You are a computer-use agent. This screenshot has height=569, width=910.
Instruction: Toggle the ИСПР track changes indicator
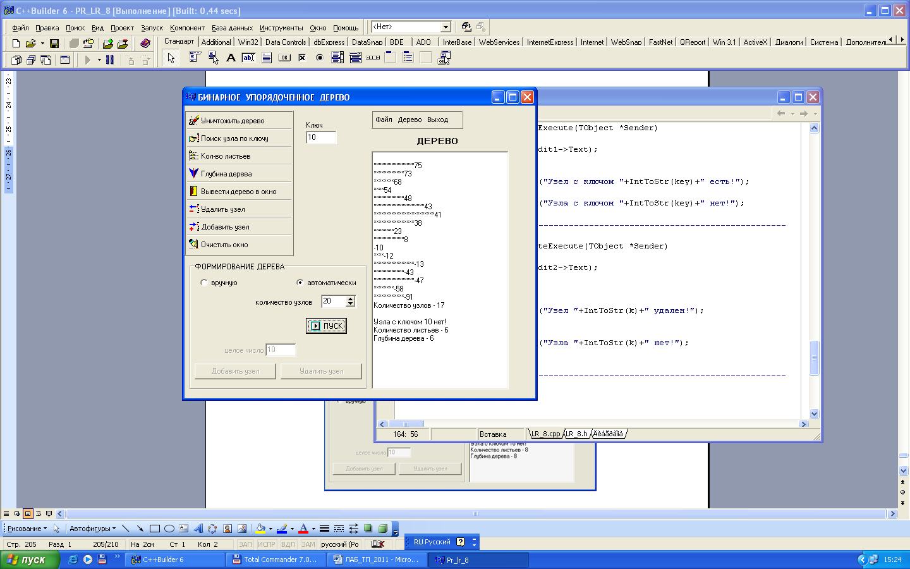coord(267,544)
